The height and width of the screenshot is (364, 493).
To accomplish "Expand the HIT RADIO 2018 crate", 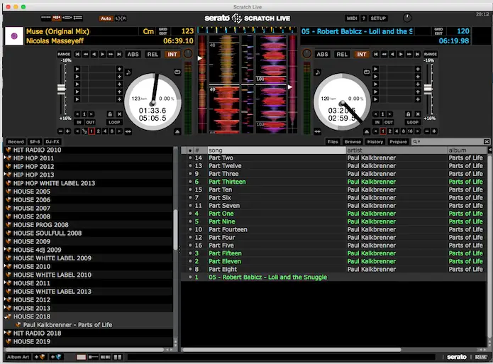I will point(5,333).
